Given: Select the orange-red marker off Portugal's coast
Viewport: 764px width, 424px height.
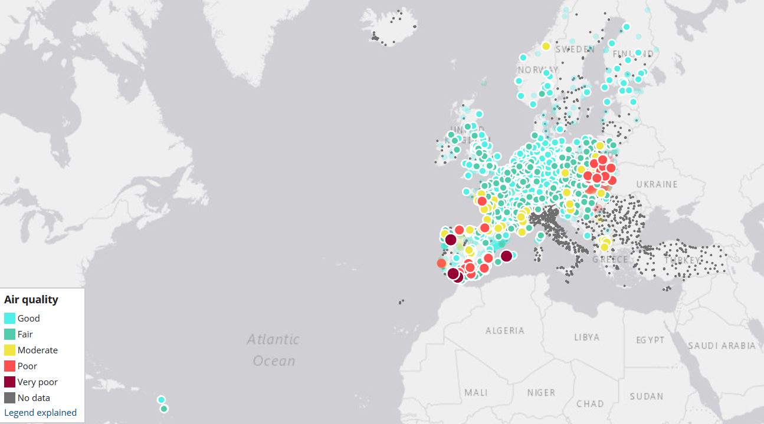Looking at the screenshot, I should tap(441, 263).
